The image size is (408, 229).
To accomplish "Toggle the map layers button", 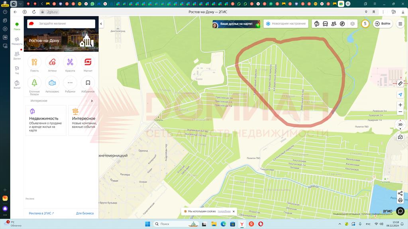I will [x=352, y=24].
